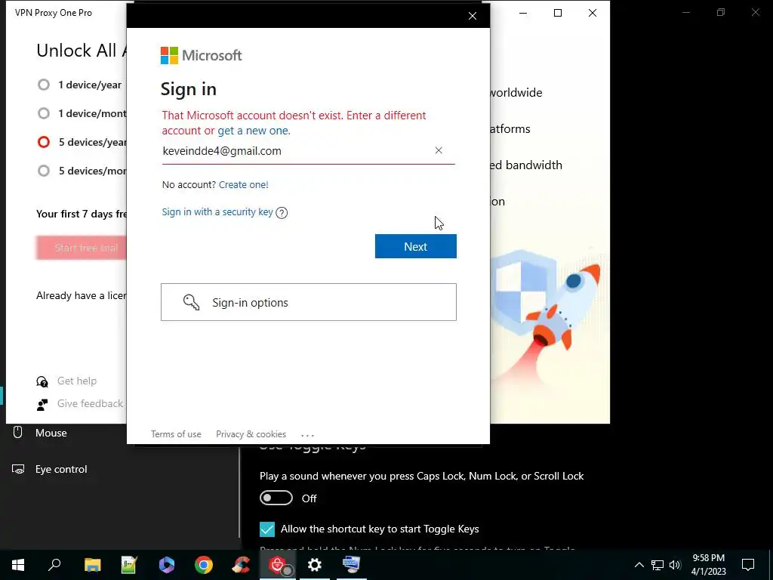
Task: Open File Explorer from the taskbar
Action: (x=92, y=565)
